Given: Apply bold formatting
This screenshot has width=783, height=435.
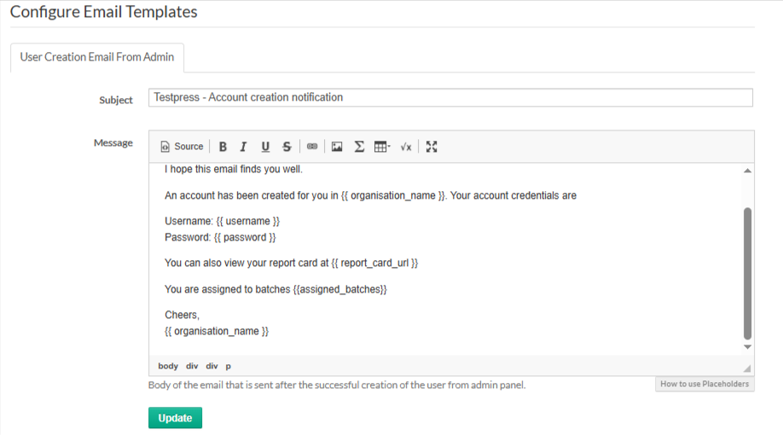Looking at the screenshot, I should coord(223,147).
